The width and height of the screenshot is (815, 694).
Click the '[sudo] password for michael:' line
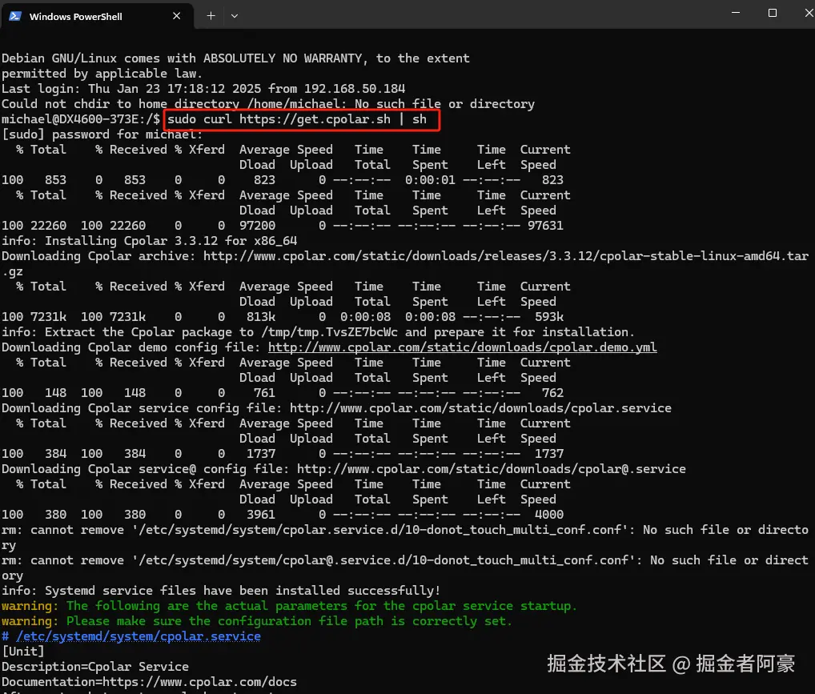102,134
